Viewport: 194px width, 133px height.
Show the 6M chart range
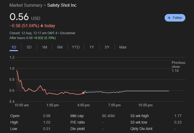[x=60, y=47]
